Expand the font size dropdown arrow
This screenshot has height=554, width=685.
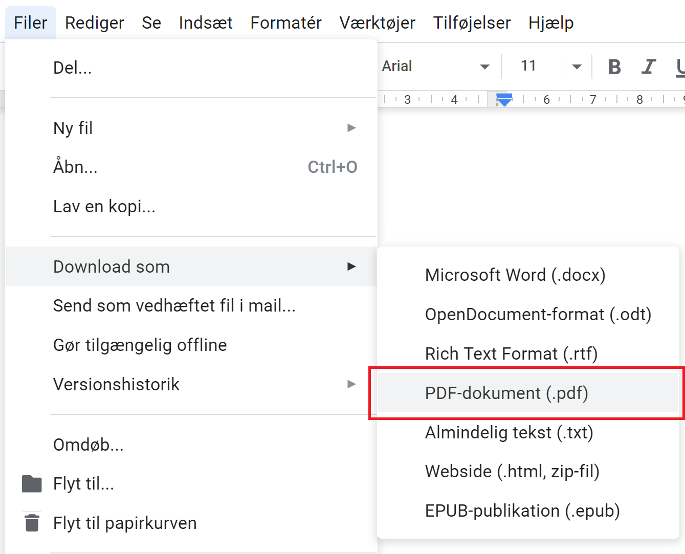[x=577, y=67]
